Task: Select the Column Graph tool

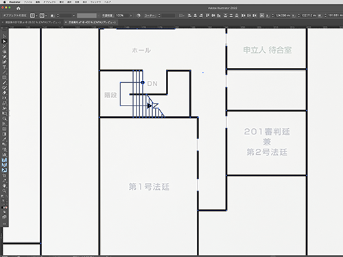Action: (4, 155)
